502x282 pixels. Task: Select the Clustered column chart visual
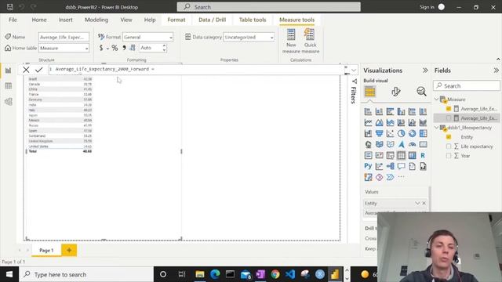[401, 111]
